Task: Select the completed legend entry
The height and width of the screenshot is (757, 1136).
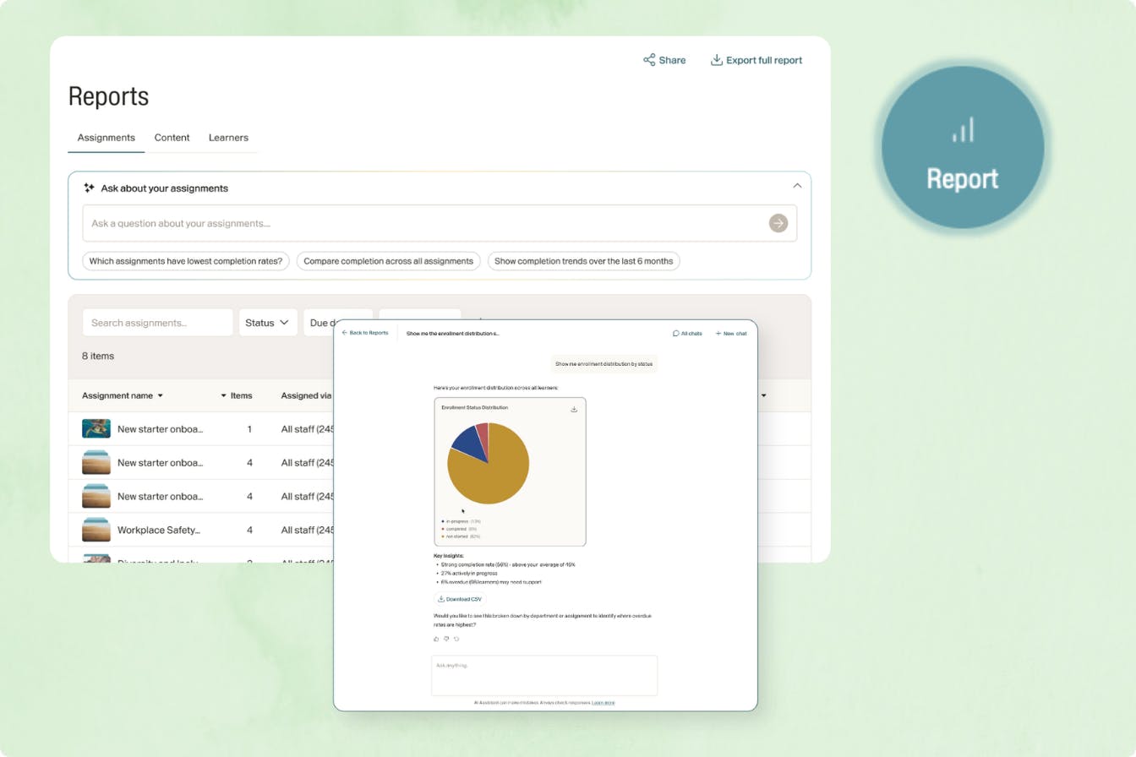Action: click(x=459, y=529)
